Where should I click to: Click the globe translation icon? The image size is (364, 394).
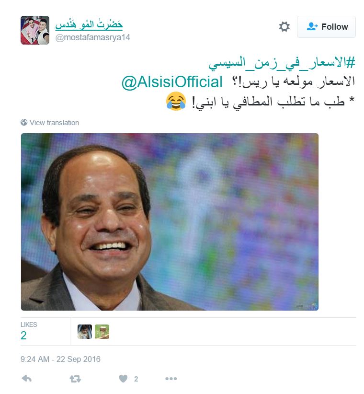click(x=24, y=122)
